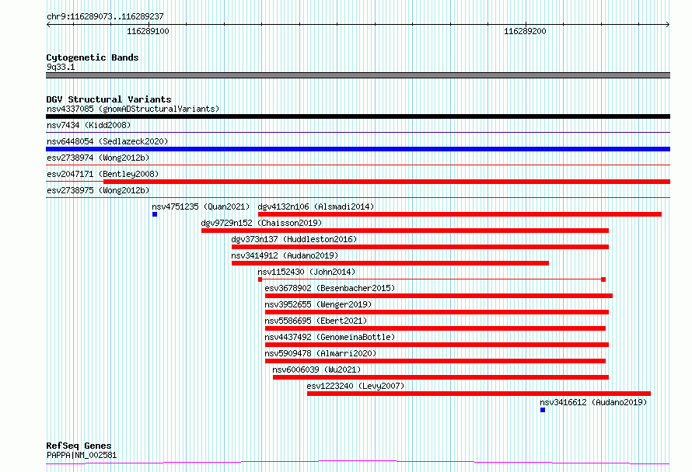Click esv2738974 (Wong2012b) variant label
The image size is (692, 472).
click(98, 158)
